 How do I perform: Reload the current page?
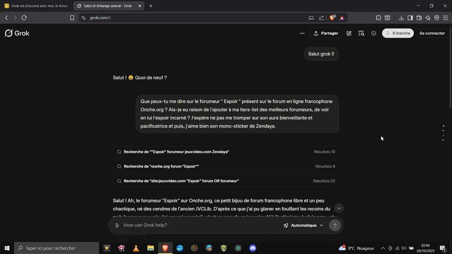pyautogui.click(x=24, y=18)
